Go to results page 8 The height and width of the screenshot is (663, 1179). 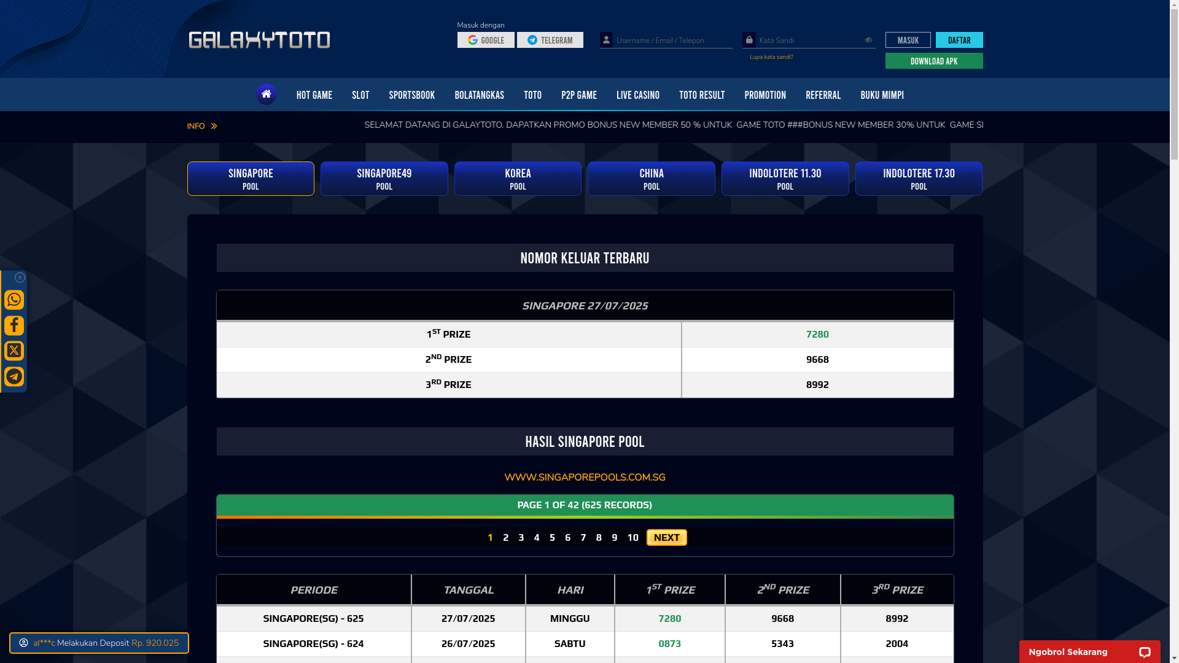[599, 537]
